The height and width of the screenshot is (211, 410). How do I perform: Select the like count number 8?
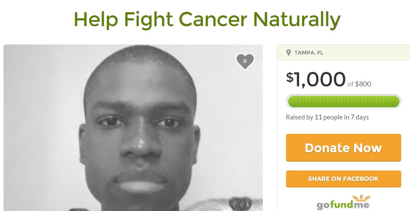coord(245,61)
